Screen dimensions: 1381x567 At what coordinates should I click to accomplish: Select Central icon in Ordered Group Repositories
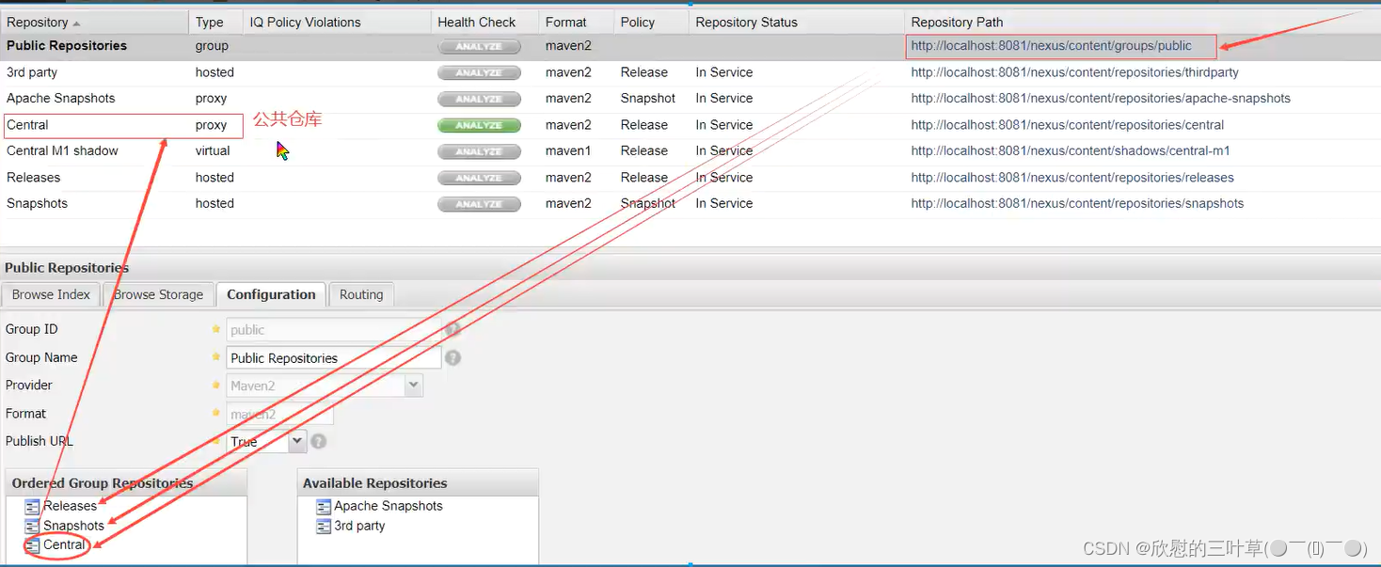coord(33,545)
